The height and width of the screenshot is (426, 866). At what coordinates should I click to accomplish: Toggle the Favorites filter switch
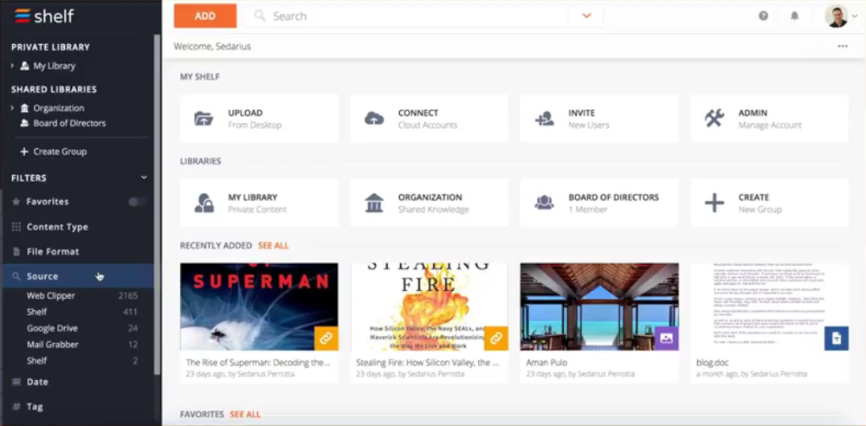coord(137,203)
